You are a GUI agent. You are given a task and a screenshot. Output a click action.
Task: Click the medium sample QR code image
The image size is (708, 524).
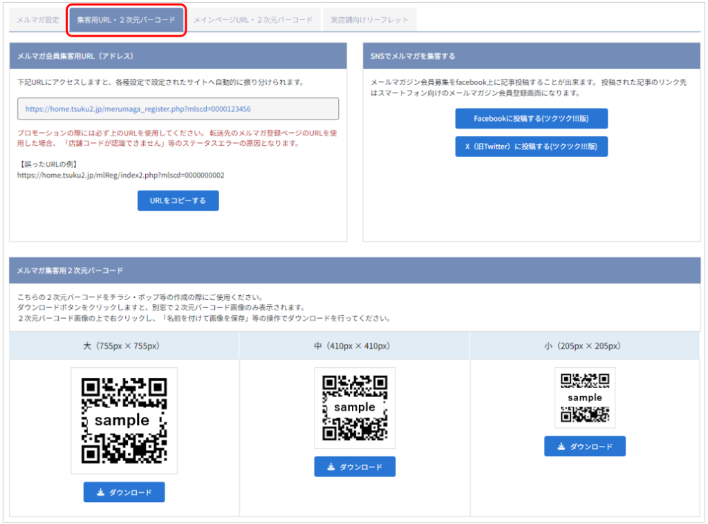click(x=355, y=408)
